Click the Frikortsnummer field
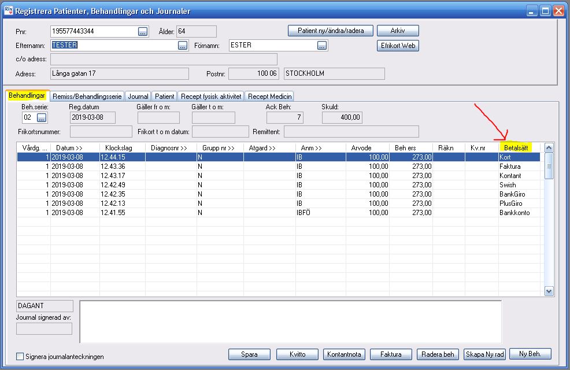The image size is (570, 370). point(101,132)
